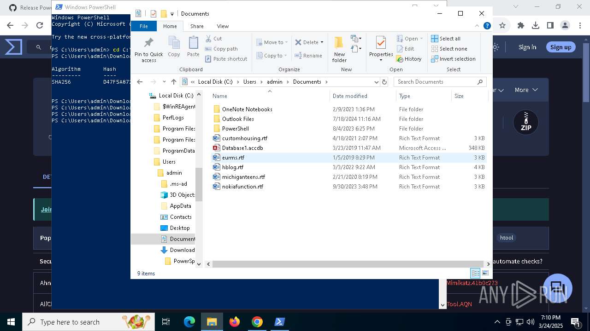Click Pin to Quick access icon
Screen dimensions: 590x331
coord(148,50)
